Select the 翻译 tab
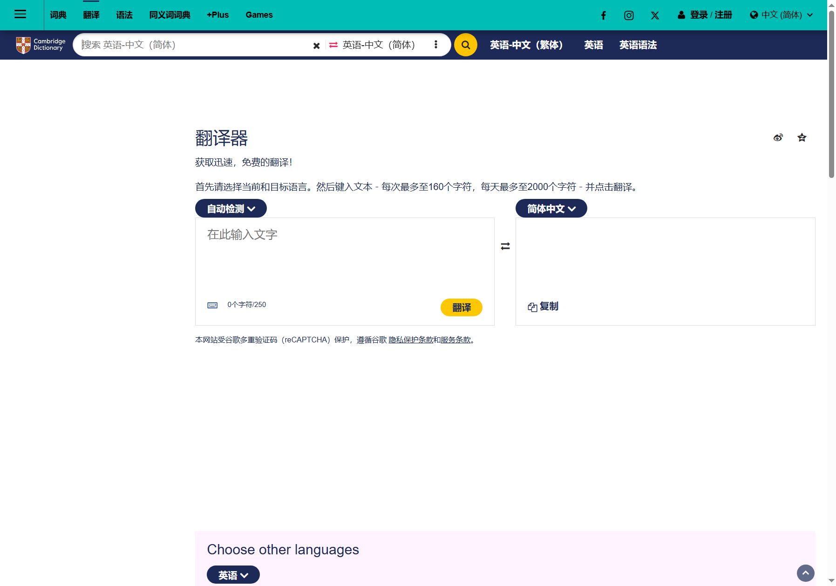The image size is (836, 586). pyautogui.click(x=91, y=15)
